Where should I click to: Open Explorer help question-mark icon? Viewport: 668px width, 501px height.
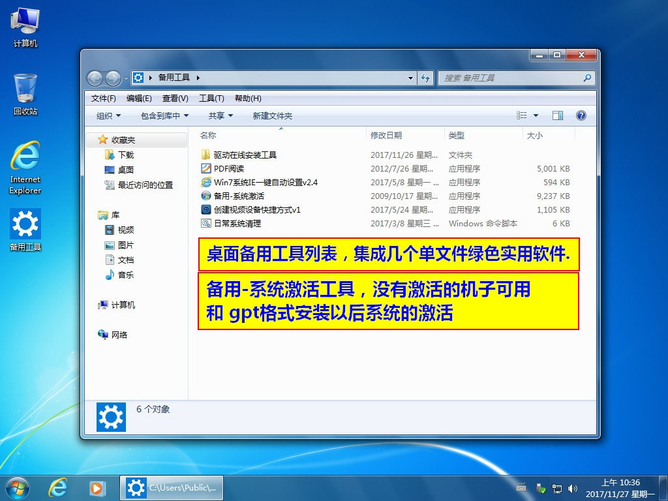tap(581, 115)
